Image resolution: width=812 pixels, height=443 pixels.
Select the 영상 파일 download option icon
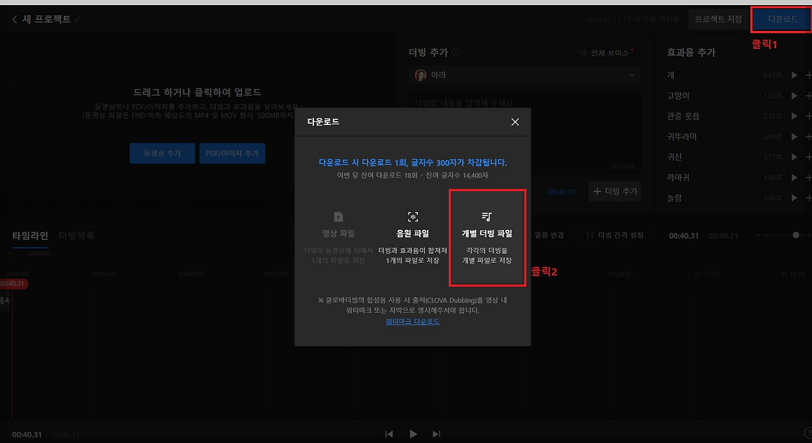click(338, 216)
